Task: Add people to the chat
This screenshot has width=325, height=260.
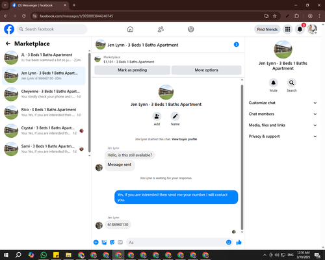Action: (157, 116)
